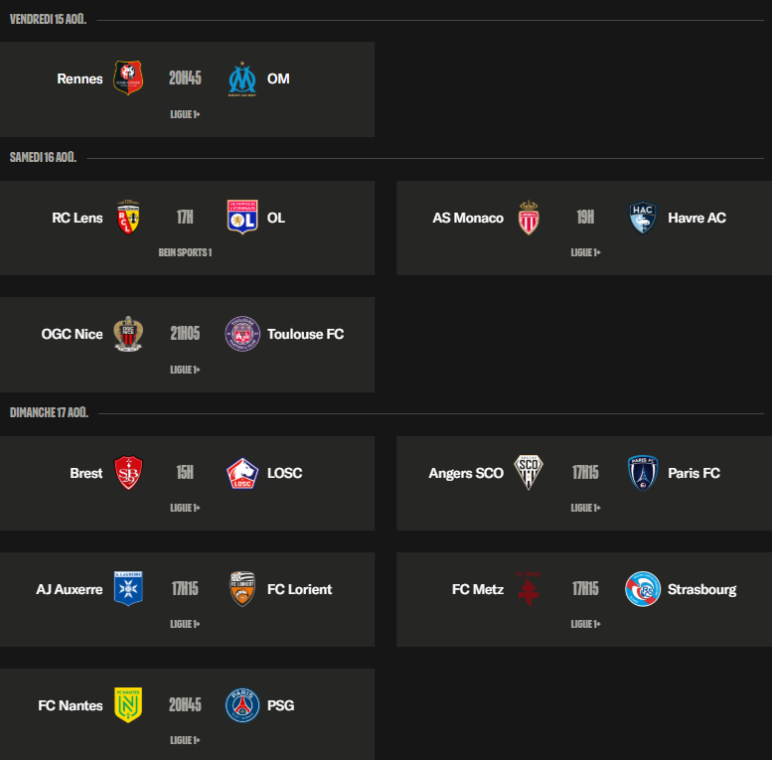Select the RC Lens crest
The width and height of the screenshot is (772, 760).
[128, 218]
